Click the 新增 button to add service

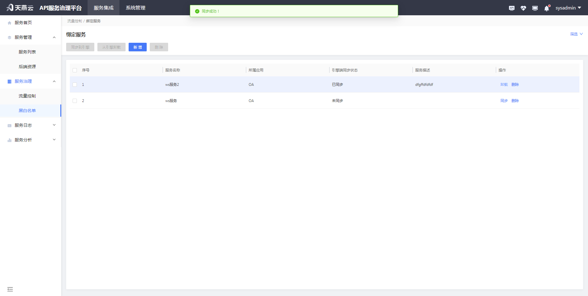tap(138, 47)
